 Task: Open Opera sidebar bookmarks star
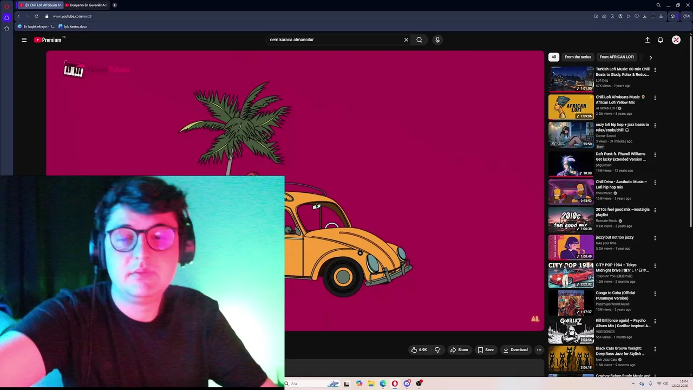pos(6,28)
